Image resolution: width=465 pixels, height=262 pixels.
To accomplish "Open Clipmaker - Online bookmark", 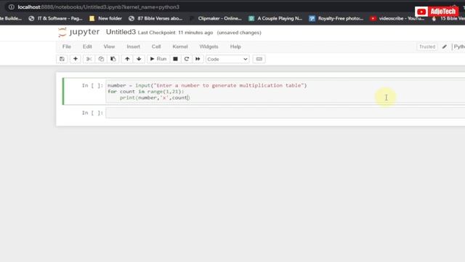I will [216, 18].
